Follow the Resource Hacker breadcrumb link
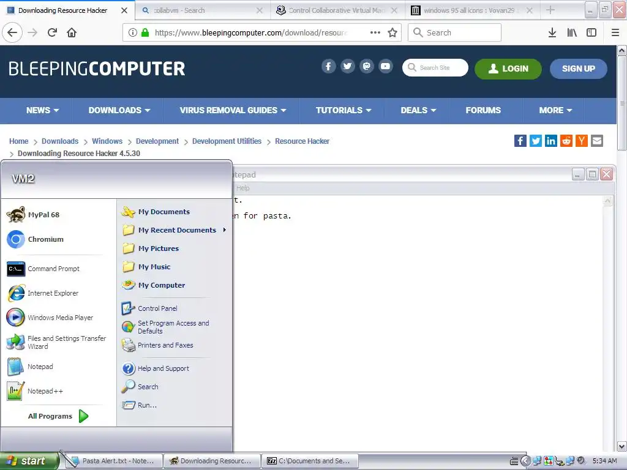627x470 pixels. click(302, 141)
